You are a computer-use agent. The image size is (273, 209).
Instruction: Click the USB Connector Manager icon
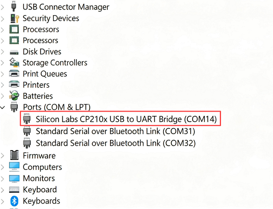[x=14, y=7]
